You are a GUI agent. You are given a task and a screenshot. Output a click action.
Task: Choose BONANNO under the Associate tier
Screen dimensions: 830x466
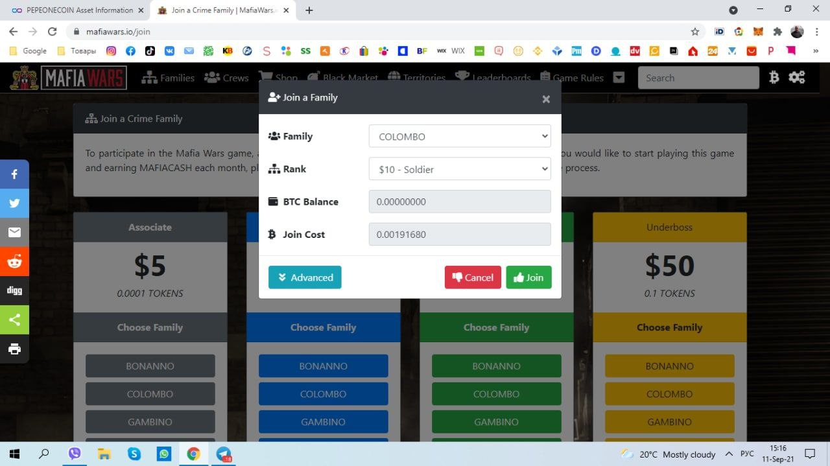click(150, 366)
